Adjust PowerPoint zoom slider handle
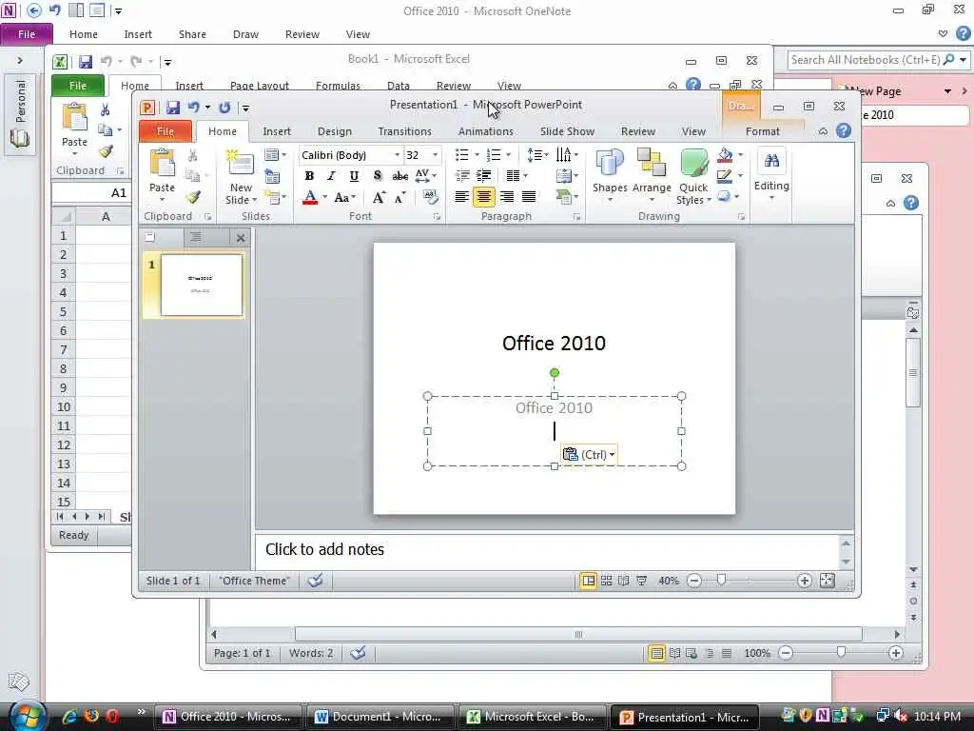This screenshot has width=974, height=731. [721, 580]
